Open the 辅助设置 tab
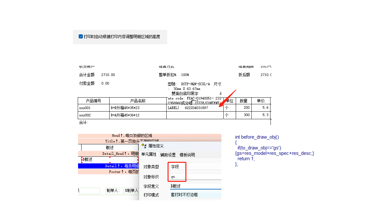 tap(168, 155)
